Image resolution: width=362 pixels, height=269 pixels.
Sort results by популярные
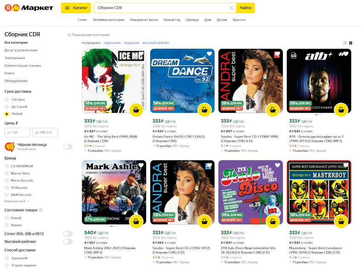pos(91,43)
